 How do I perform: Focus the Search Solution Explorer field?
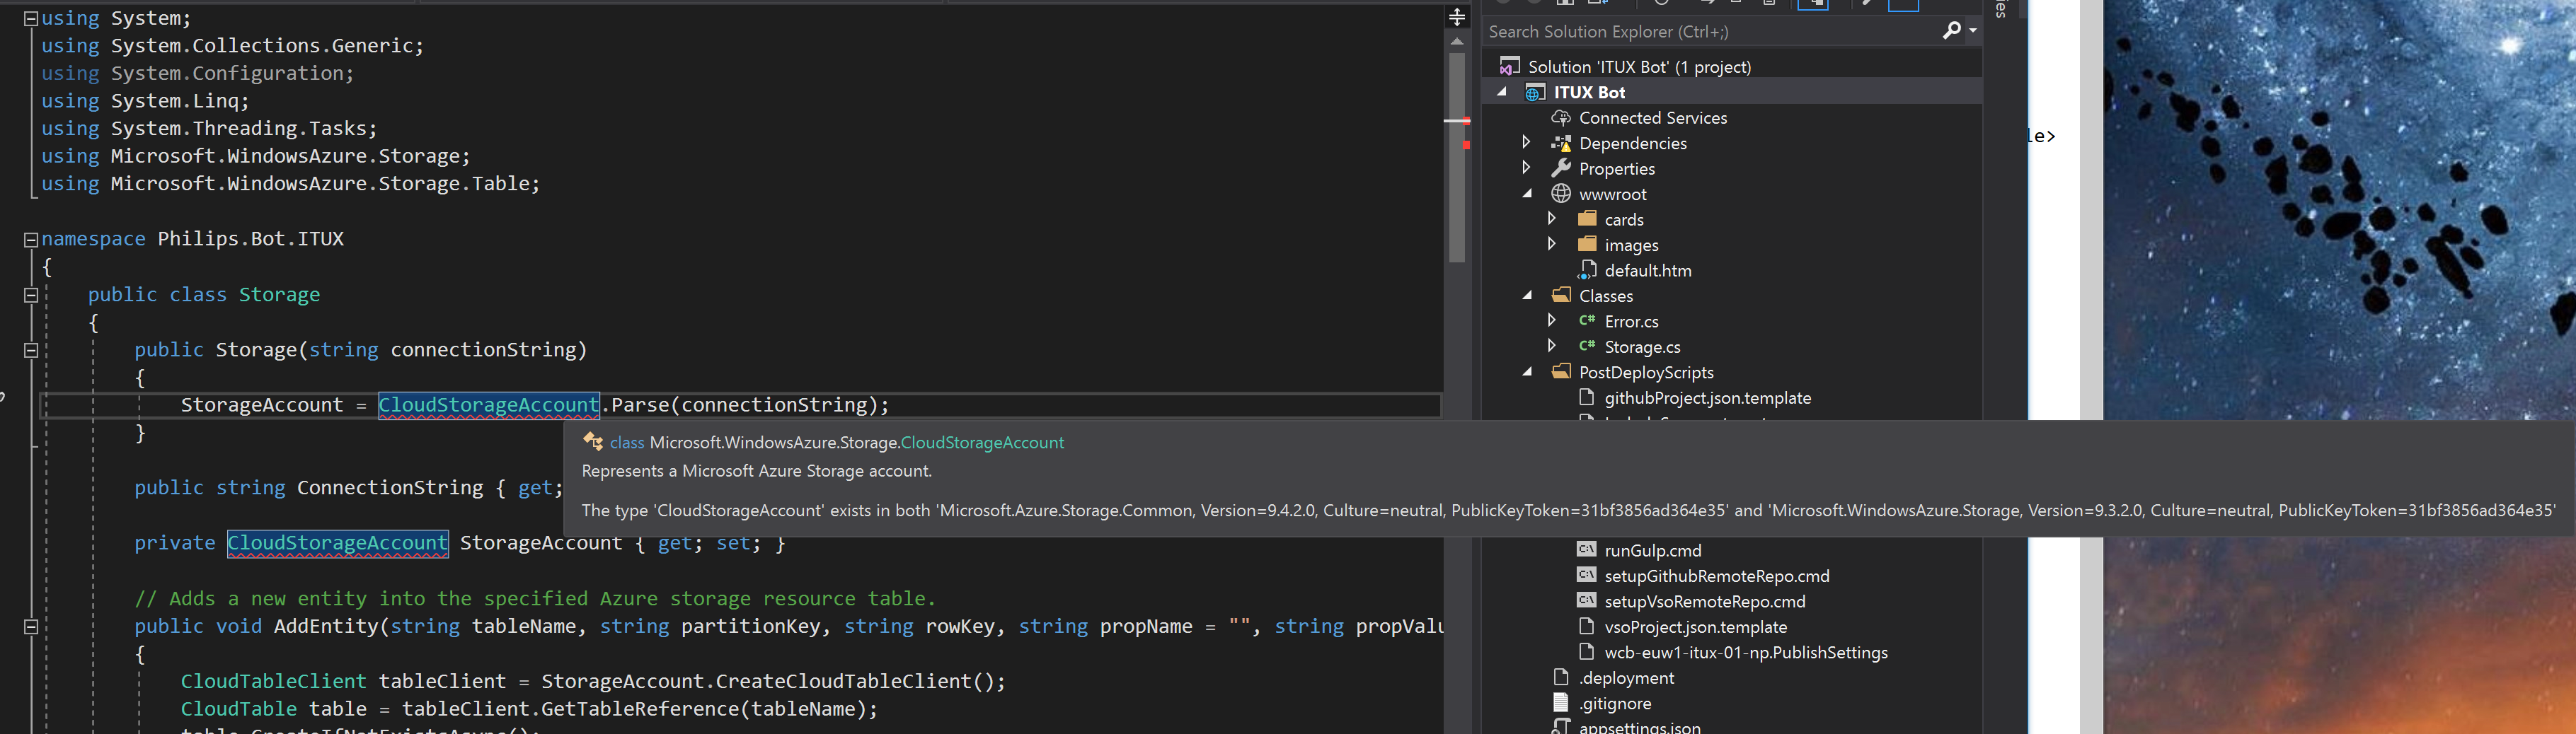1710,31
